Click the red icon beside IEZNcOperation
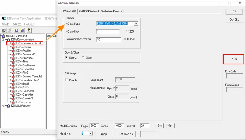 (13, 95)
